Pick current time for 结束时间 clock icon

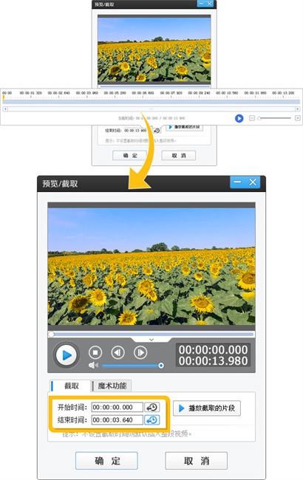(x=152, y=420)
